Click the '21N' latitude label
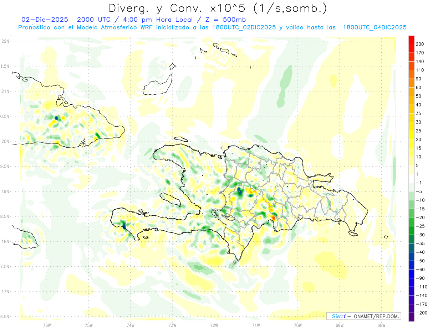The width and height of the screenshot is (428, 330). [6, 91]
